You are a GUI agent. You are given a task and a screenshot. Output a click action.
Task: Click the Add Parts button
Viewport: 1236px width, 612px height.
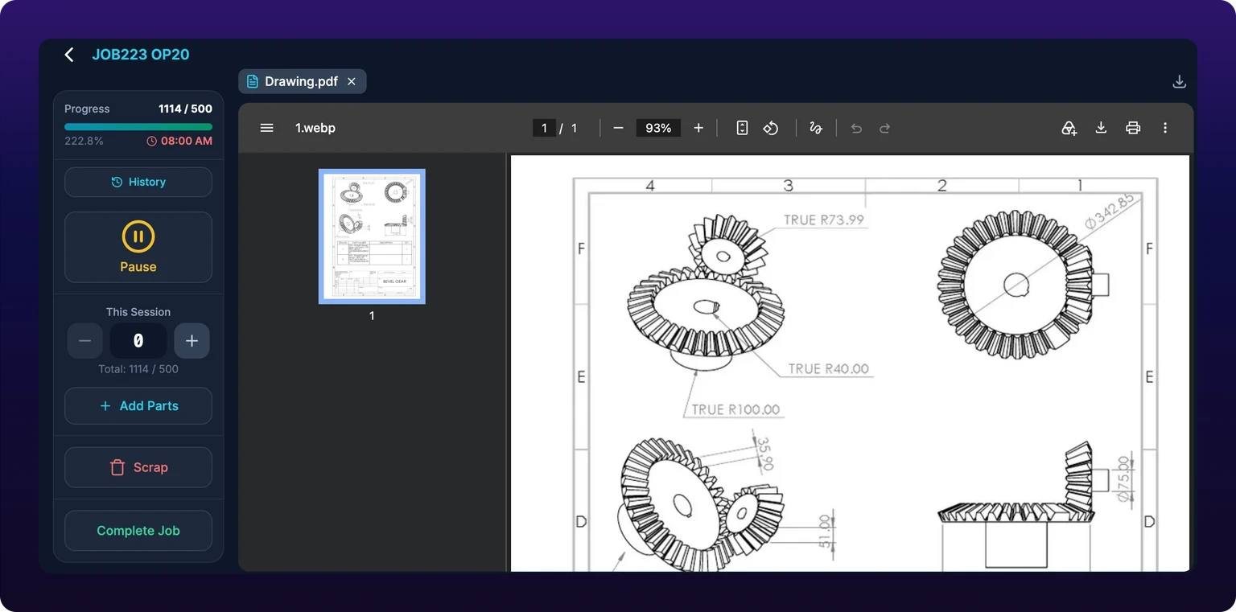click(138, 406)
